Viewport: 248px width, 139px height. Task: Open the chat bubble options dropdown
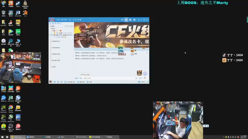(141, 78)
